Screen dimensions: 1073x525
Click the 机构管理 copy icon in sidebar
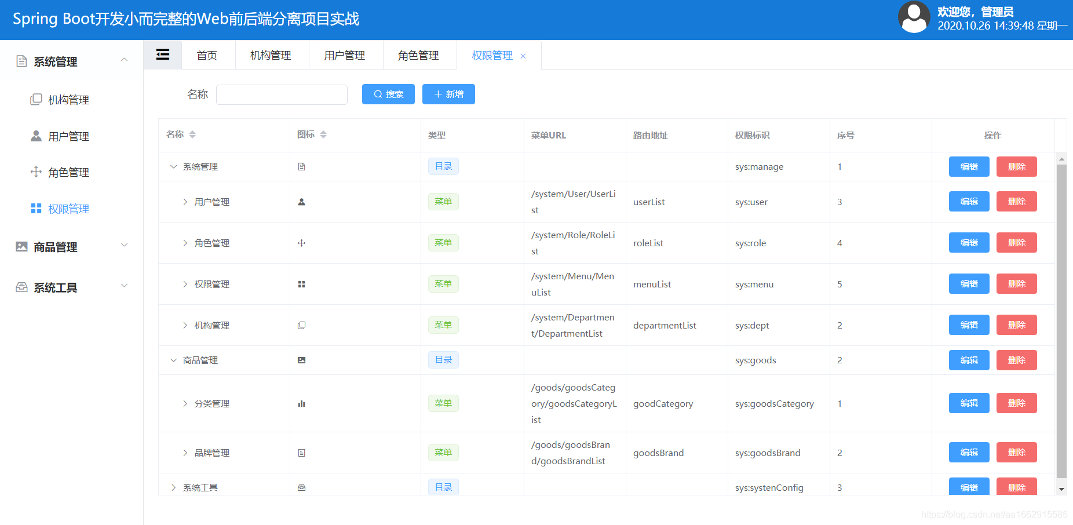36,99
